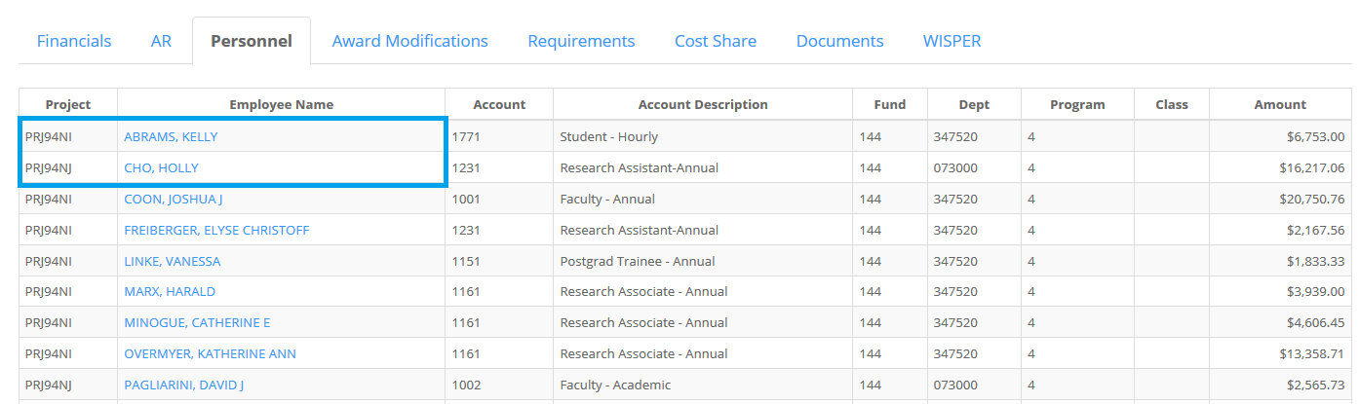Viewport: 1359px width, 404px height.
Task: Select FREIBERGER, ELYSE CHRISTOFF link
Action: 216,230
